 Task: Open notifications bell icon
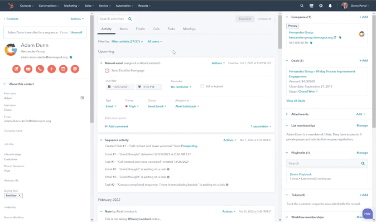(330, 6)
